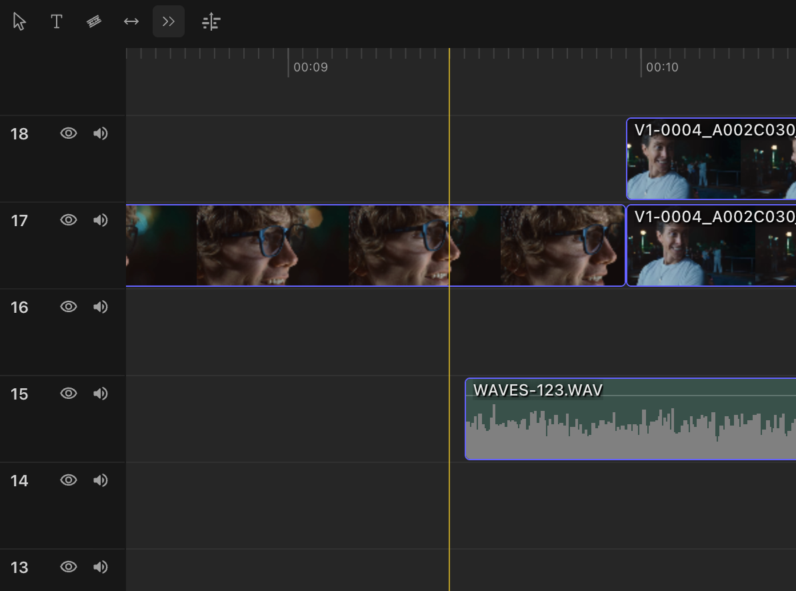Click the 00:10 position on the timecode ruler
Viewport: 796px width, 591px height.
(x=662, y=67)
